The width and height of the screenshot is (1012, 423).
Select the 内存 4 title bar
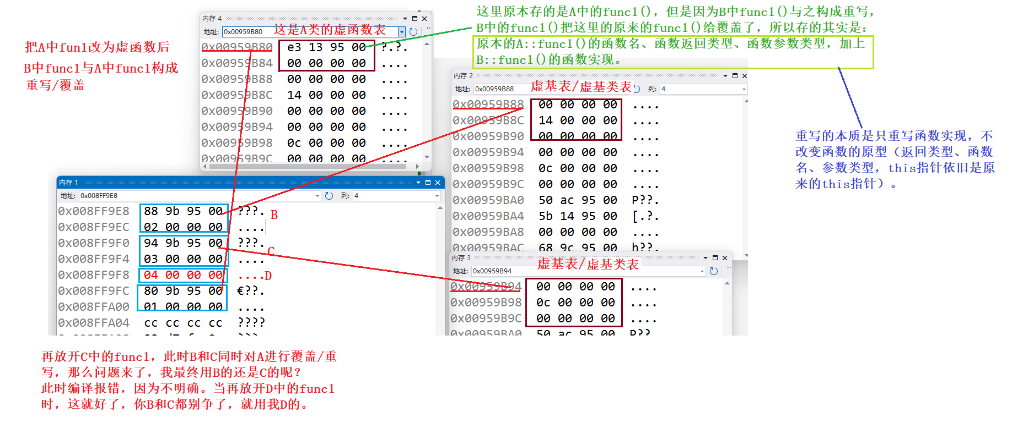315,19
